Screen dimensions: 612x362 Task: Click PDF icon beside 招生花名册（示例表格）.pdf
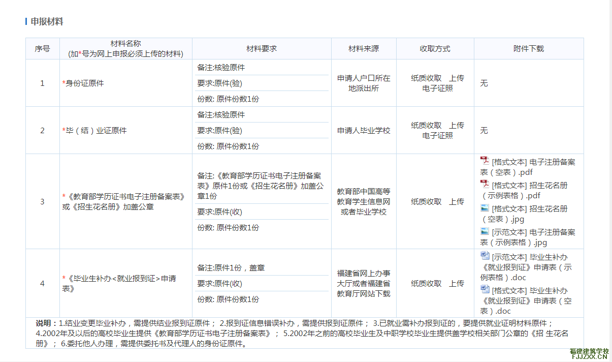click(x=485, y=184)
